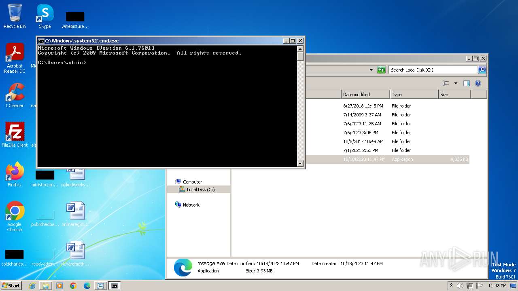Select the readyatten desktop file

(x=45, y=257)
